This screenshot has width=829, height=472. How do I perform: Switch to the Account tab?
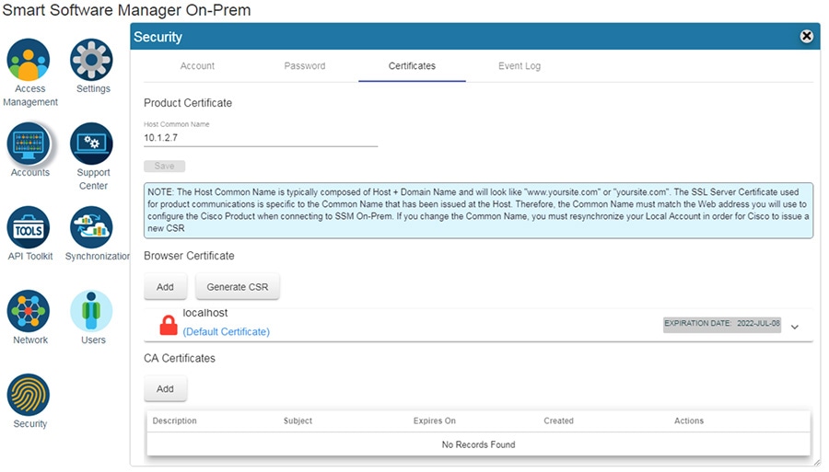coord(197,66)
